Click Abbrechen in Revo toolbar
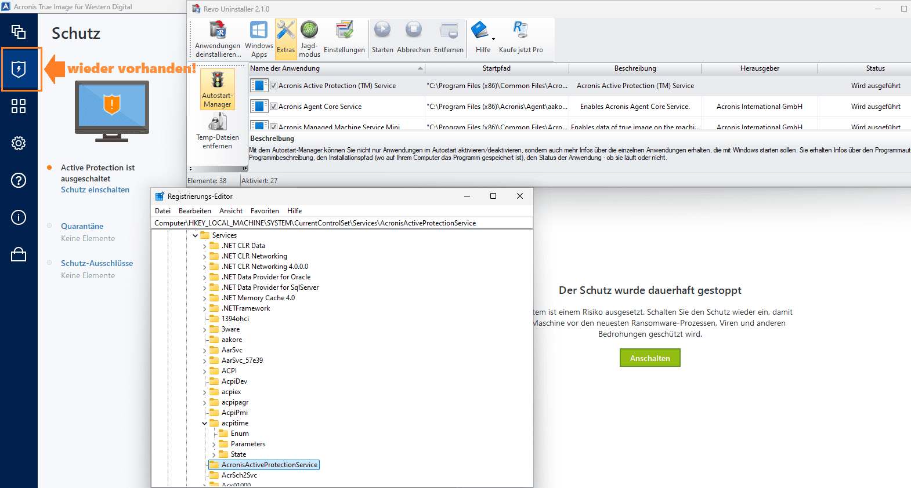 tap(414, 39)
